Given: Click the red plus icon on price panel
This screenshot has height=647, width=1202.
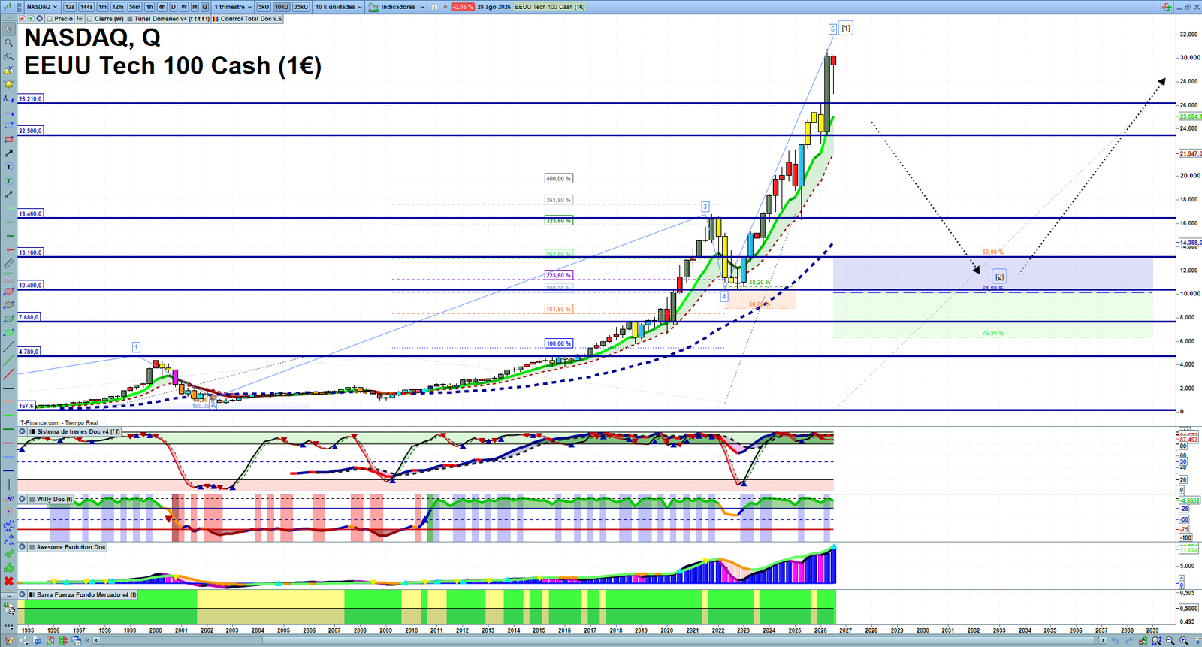Looking at the screenshot, I should click(22, 19).
